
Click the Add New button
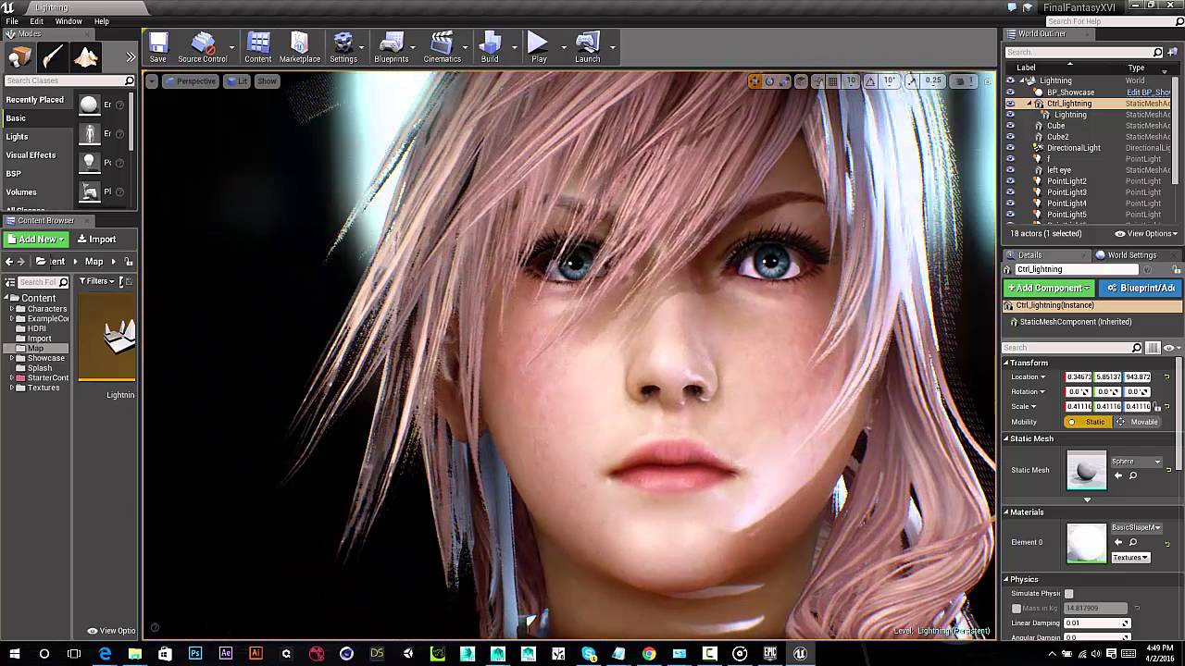point(36,240)
